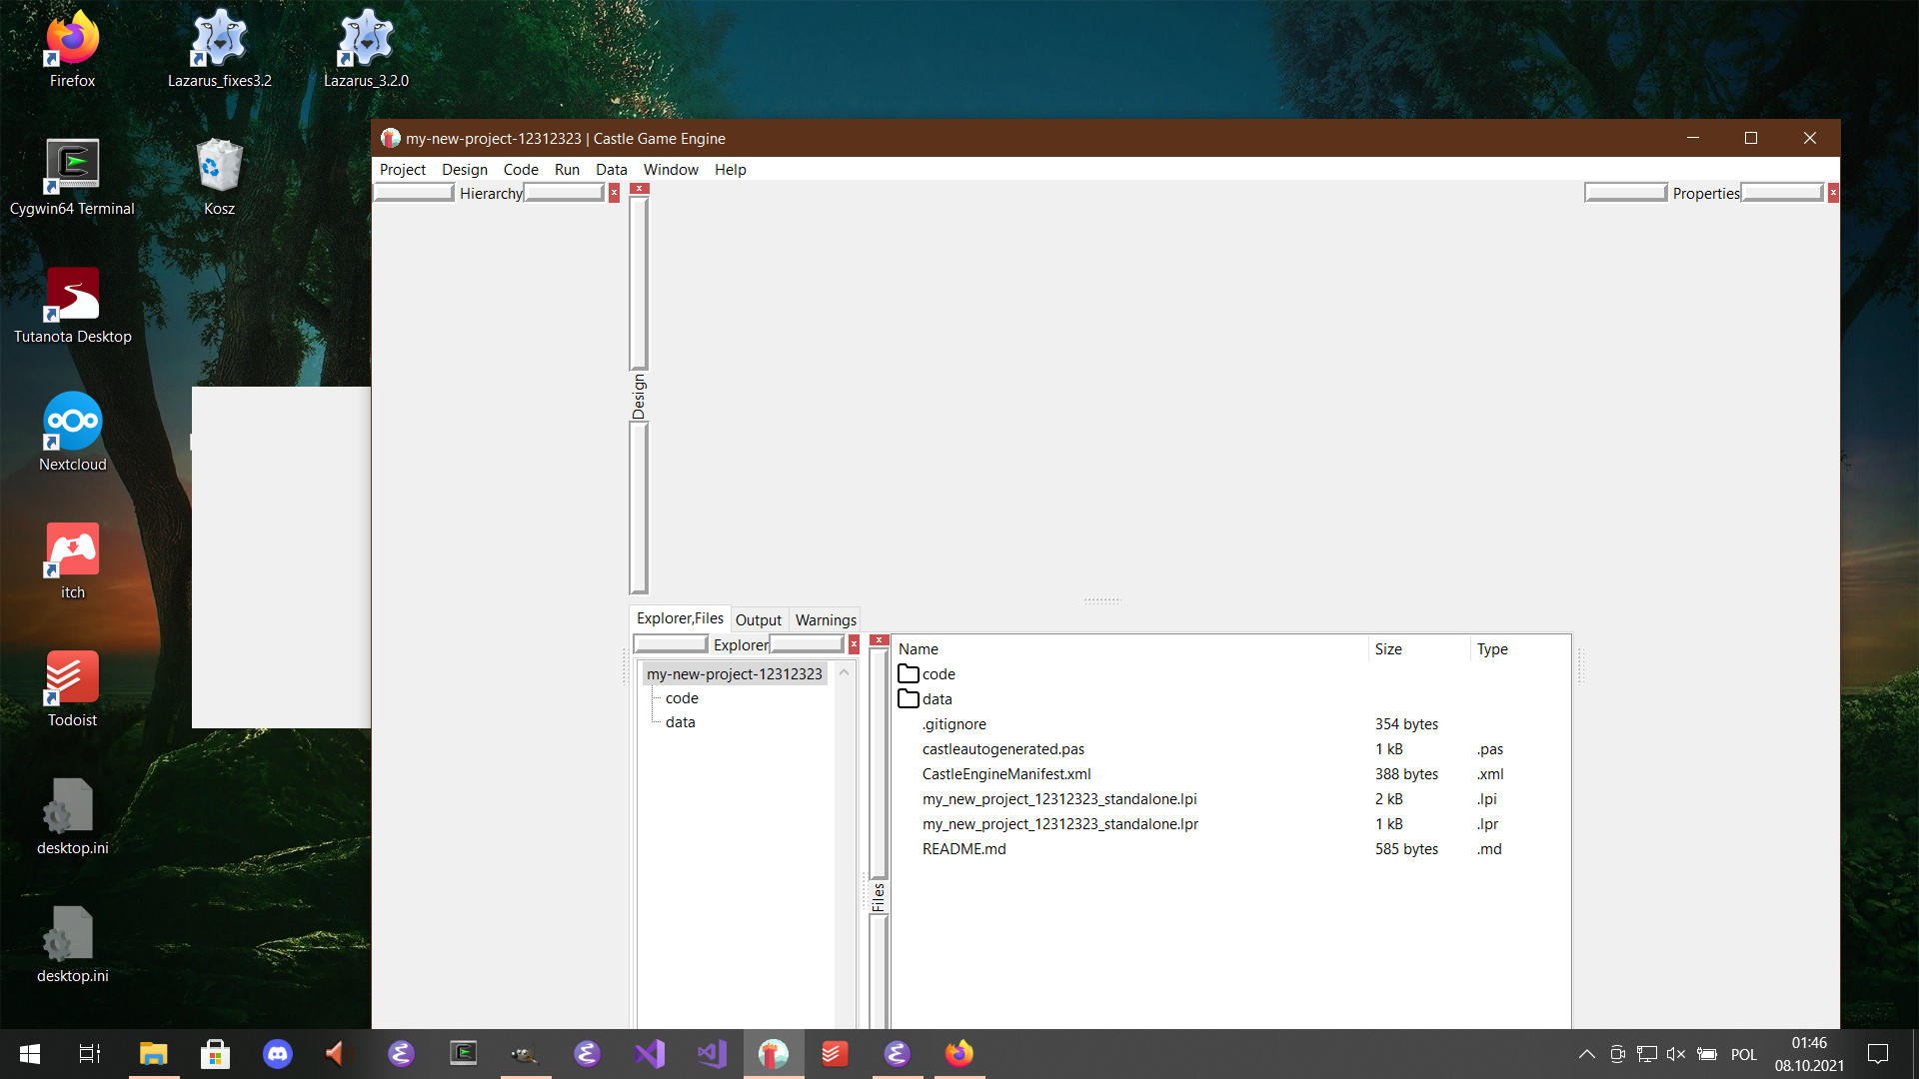The image size is (1919, 1079).
Task: Switch to the Warnings tab
Action: click(825, 619)
